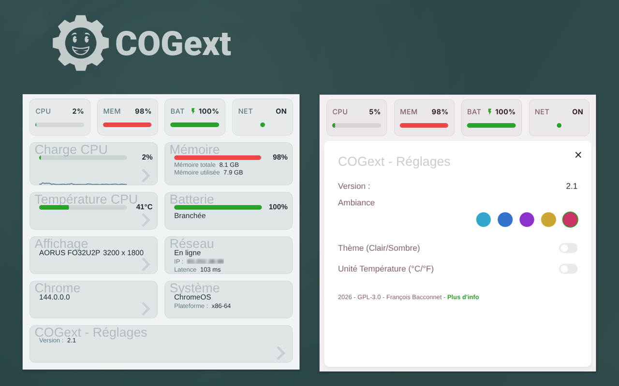
Task: Click the Mémoire card
Action: click(x=229, y=164)
